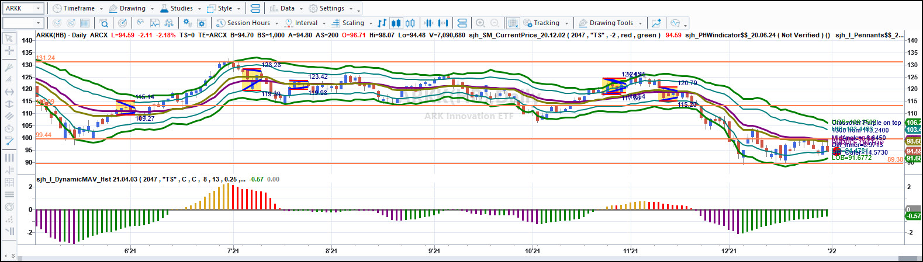Viewport: 923px width, 262px height.
Task: Click the binoculars scan icon
Action: 169,23
